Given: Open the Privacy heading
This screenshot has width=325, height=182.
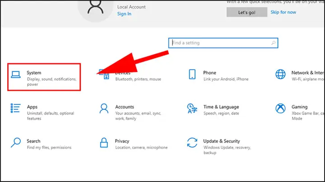Looking at the screenshot, I should [122, 141].
